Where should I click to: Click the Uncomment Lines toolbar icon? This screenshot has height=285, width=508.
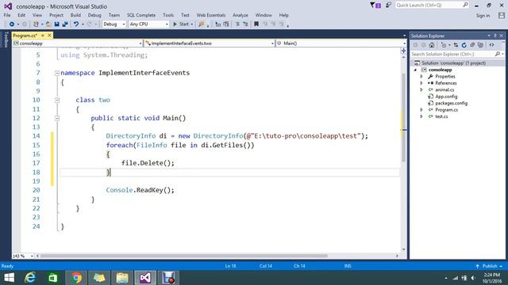(226, 25)
